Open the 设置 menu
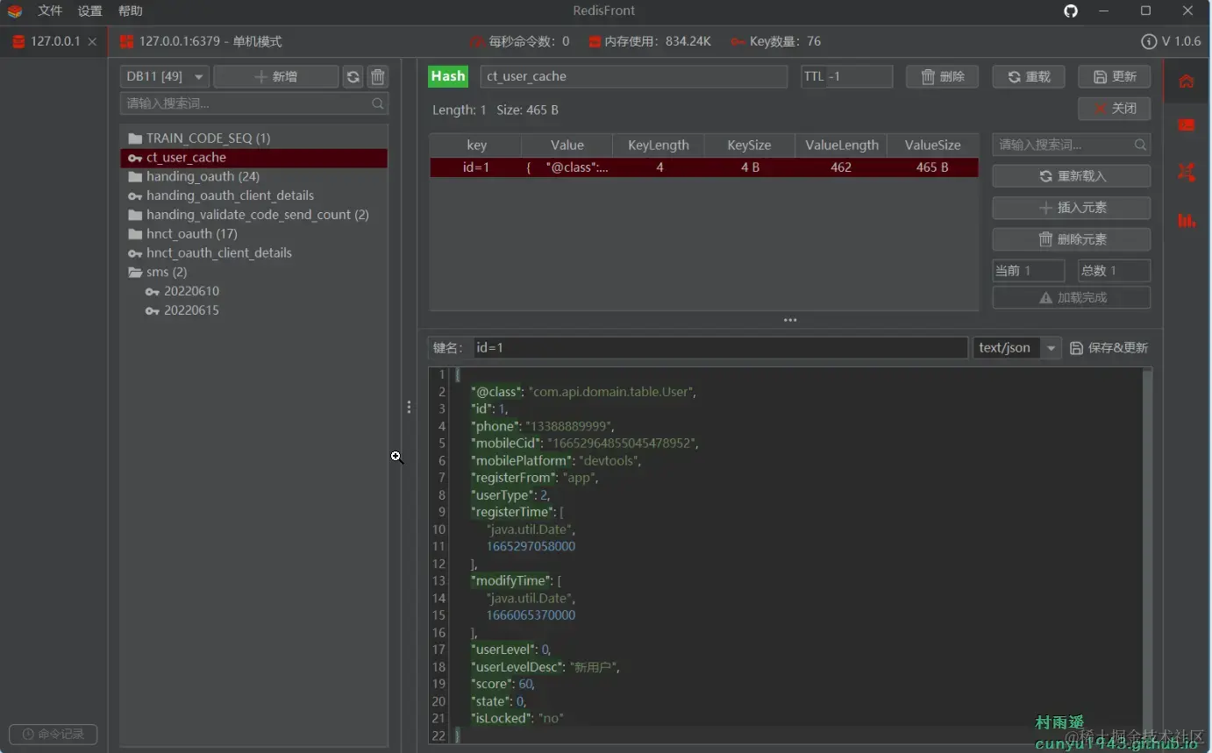This screenshot has height=753, width=1212. [x=90, y=11]
